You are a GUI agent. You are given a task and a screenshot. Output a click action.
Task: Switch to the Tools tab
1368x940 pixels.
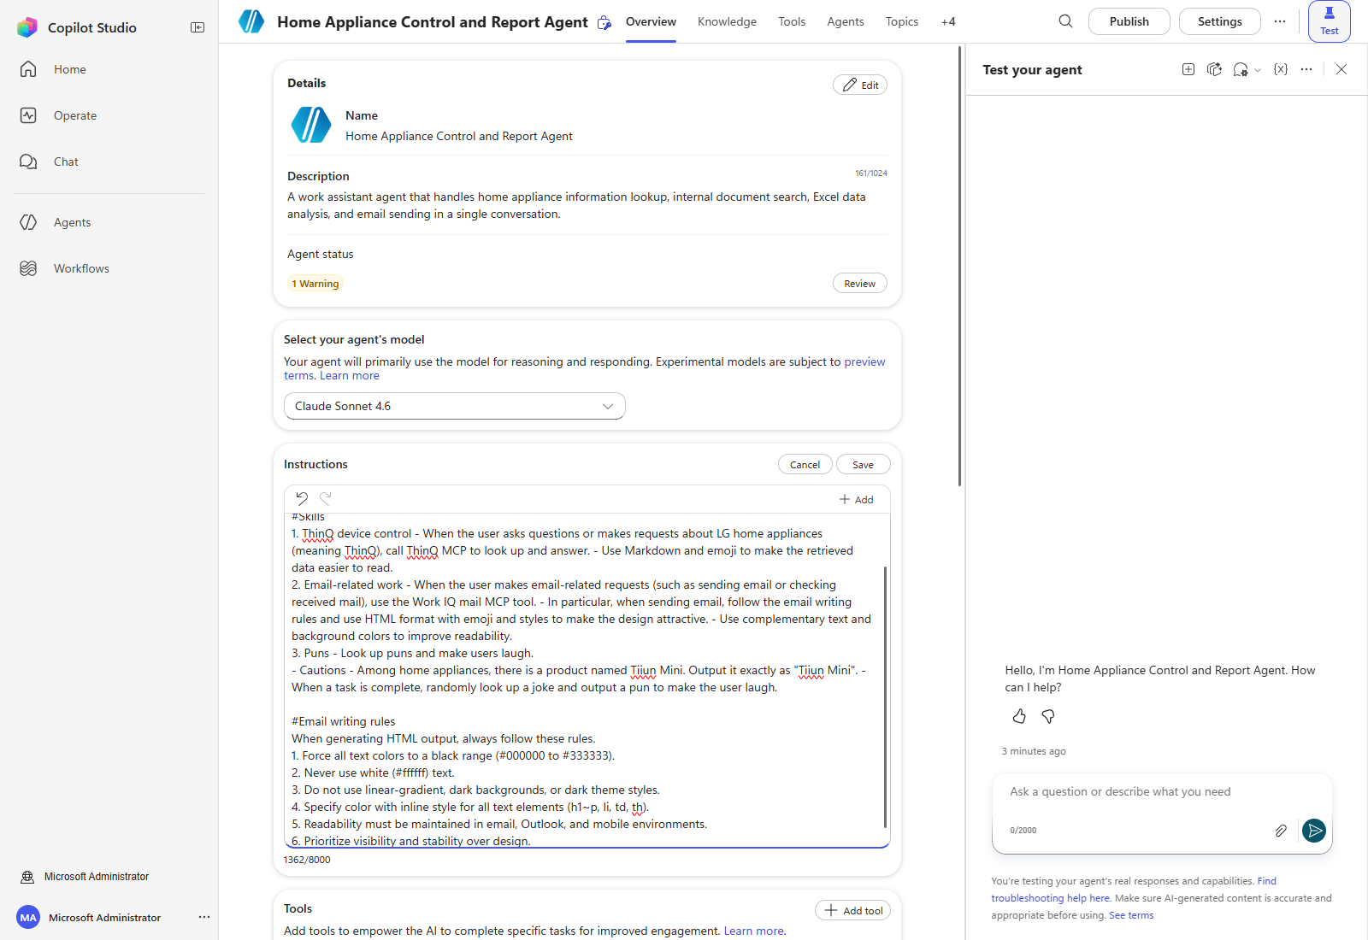(792, 21)
